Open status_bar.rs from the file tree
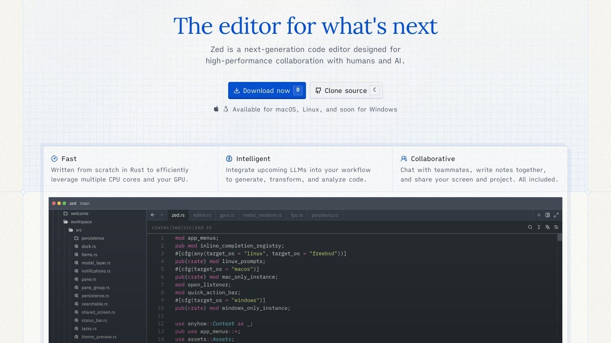Viewport: 611px width, 343px height. point(94,321)
